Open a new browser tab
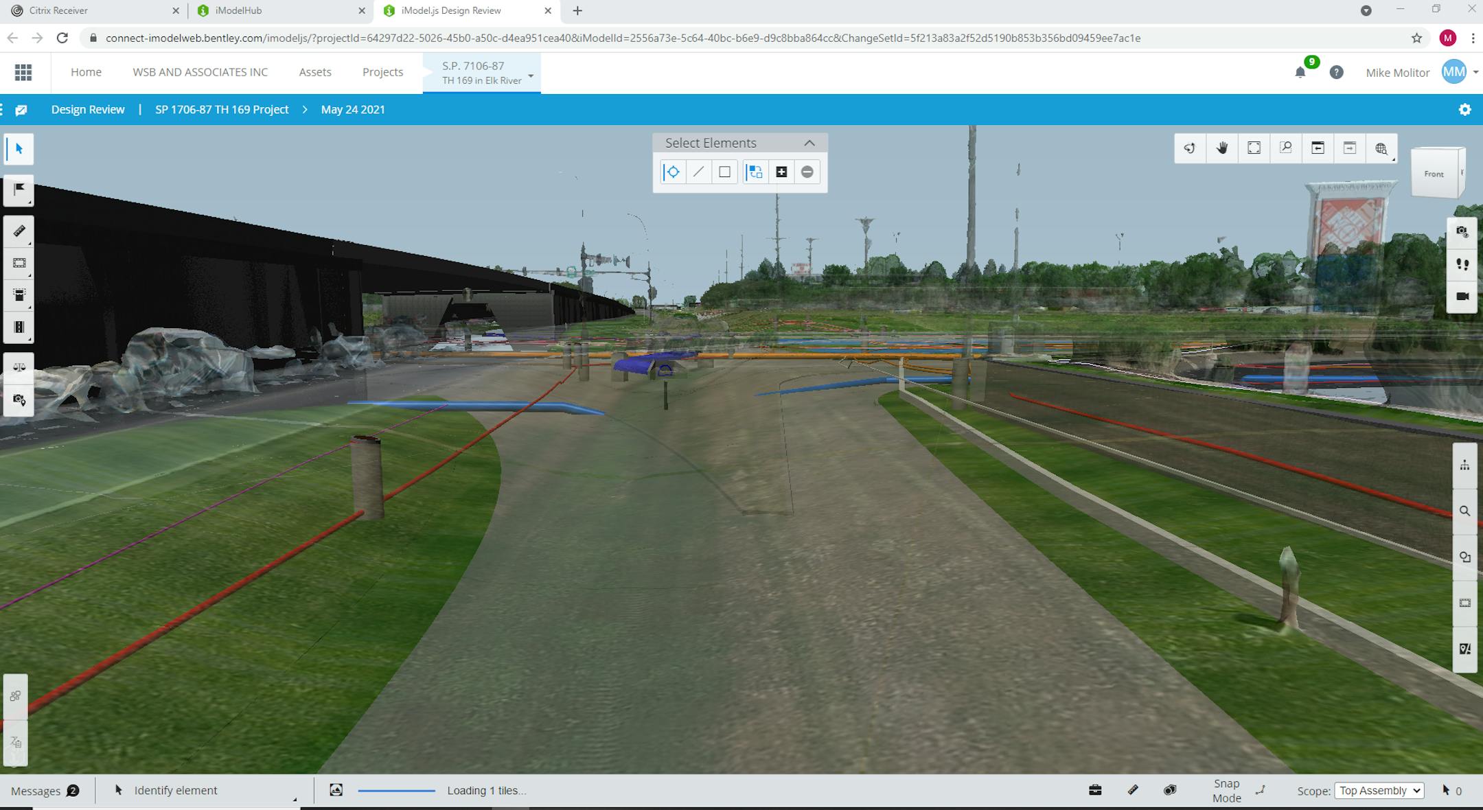Viewport: 1483px width, 810px height. pos(577,10)
